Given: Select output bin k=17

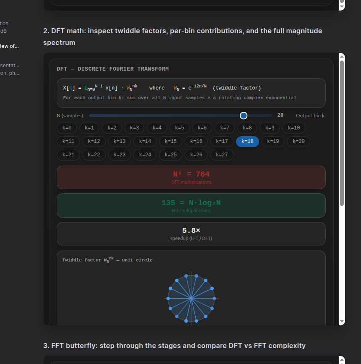Looking at the screenshot, I should tap(222, 141).
